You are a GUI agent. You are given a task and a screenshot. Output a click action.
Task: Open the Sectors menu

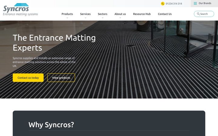click(x=103, y=14)
